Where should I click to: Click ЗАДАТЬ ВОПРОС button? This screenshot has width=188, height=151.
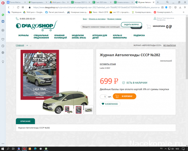(x=131, y=25)
